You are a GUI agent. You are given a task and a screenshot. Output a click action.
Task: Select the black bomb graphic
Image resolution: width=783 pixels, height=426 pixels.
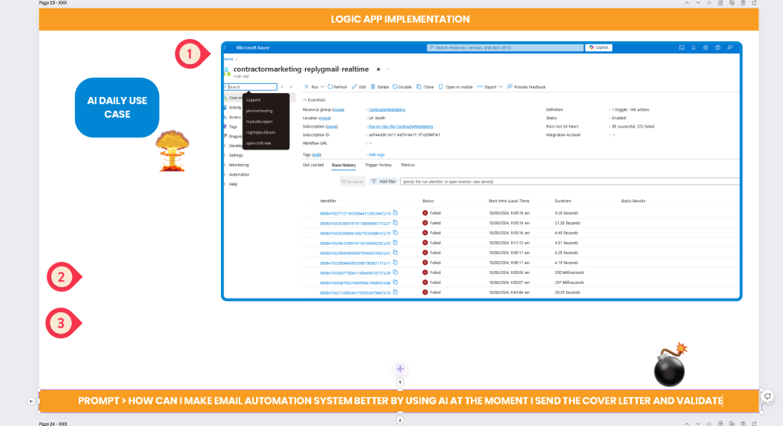click(x=671, y=365)
